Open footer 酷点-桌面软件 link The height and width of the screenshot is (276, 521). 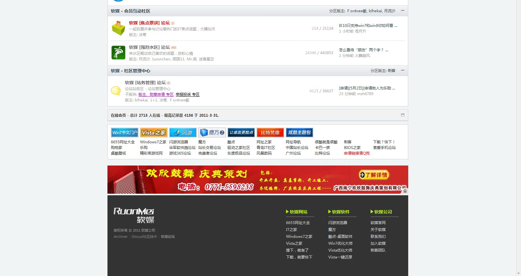coord(340,237)
